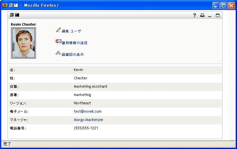
Task: Close the Firefox window
Action: pyautogui.click(x=231, y=6)
